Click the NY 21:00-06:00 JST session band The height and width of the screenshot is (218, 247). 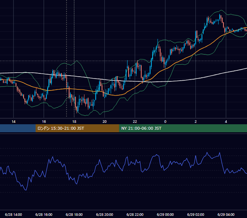(183, 128)
